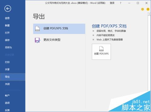Select the highlighted 导出 sidebar item
The height and width of the screenshot is (112, 151).
pos(13,77)
